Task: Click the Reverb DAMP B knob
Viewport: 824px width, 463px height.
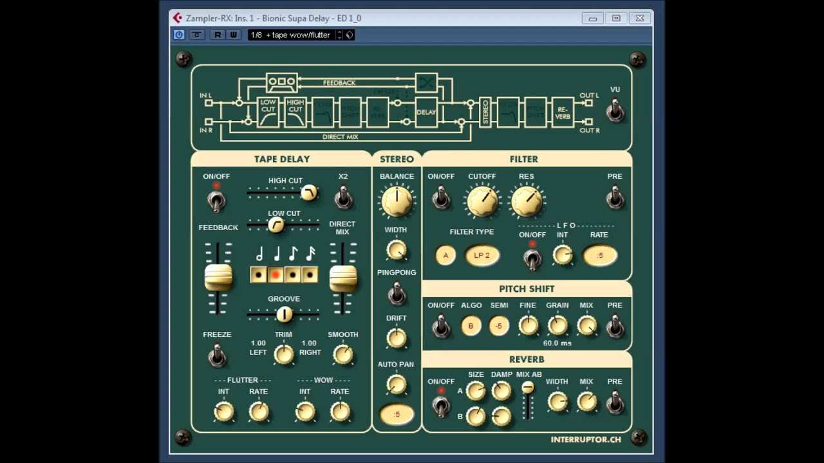Action: pos(501,417)
